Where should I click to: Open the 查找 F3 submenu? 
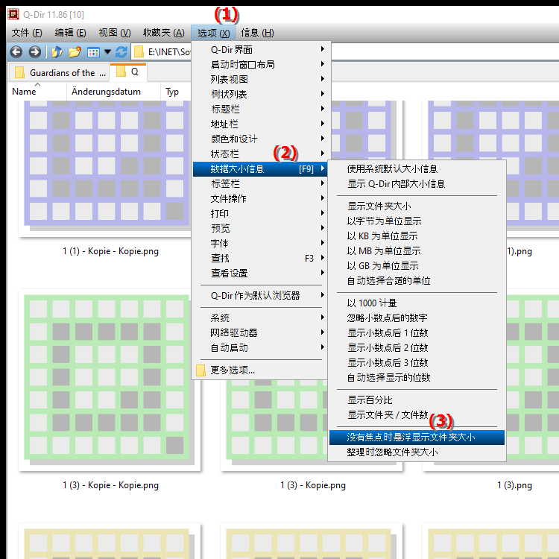[x=260, y=258]
